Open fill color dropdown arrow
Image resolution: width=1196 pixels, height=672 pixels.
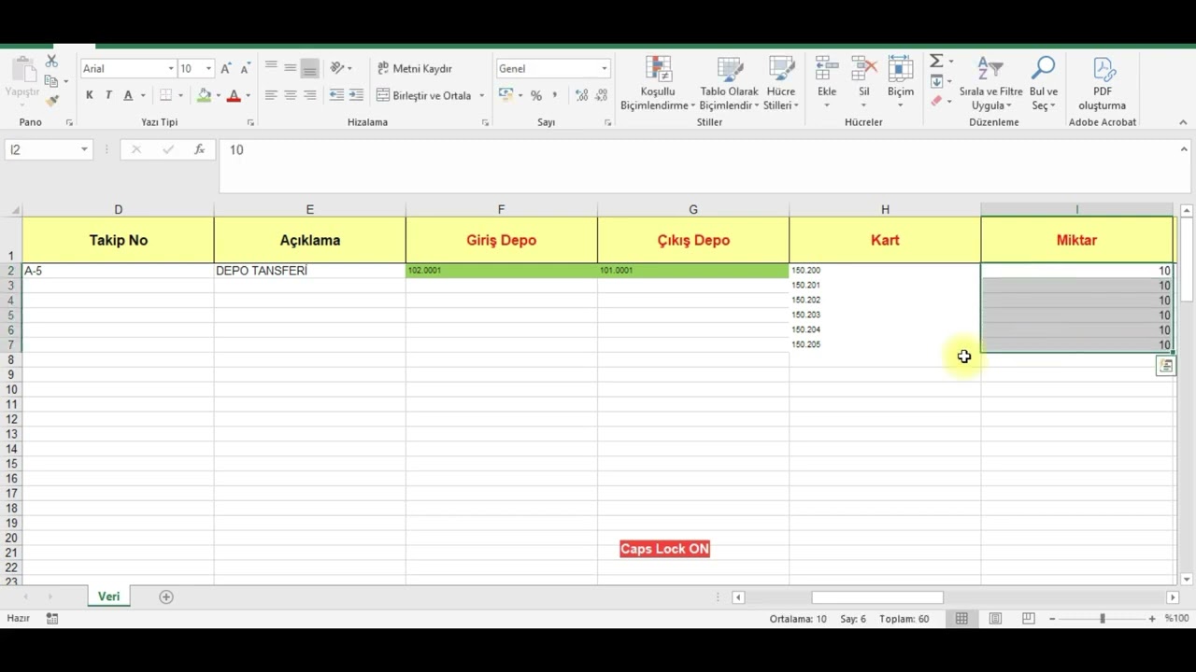pyautogui.click(x=218, y=95)
